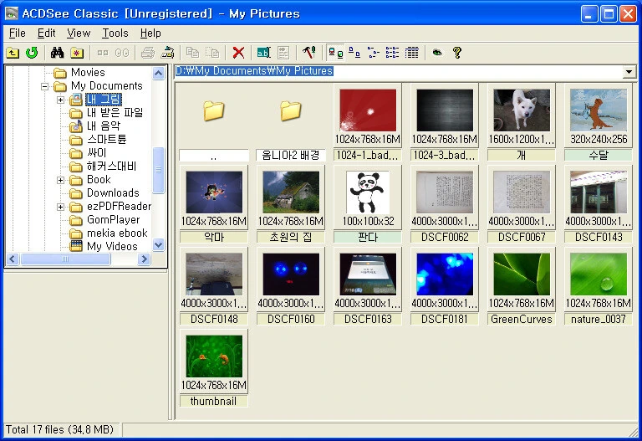The width and height of the screenshot is (642, 441).
Task: Click the grayed printer icon
Action: [148, 53]
